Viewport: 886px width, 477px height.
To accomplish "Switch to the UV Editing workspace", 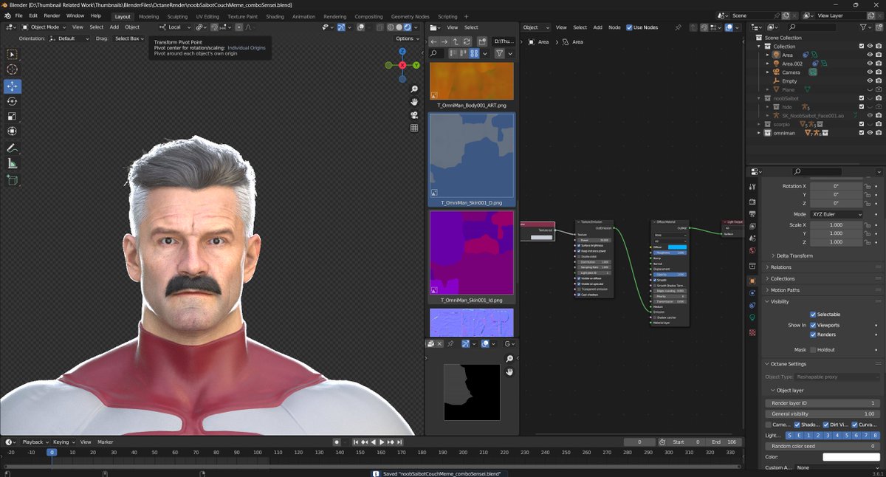I will click(207, 16).
